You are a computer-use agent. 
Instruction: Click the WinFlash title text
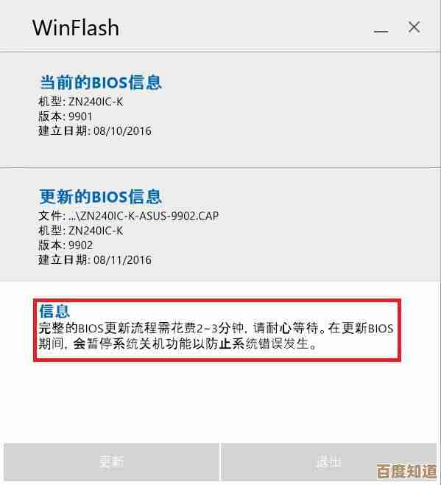[76, 28]
